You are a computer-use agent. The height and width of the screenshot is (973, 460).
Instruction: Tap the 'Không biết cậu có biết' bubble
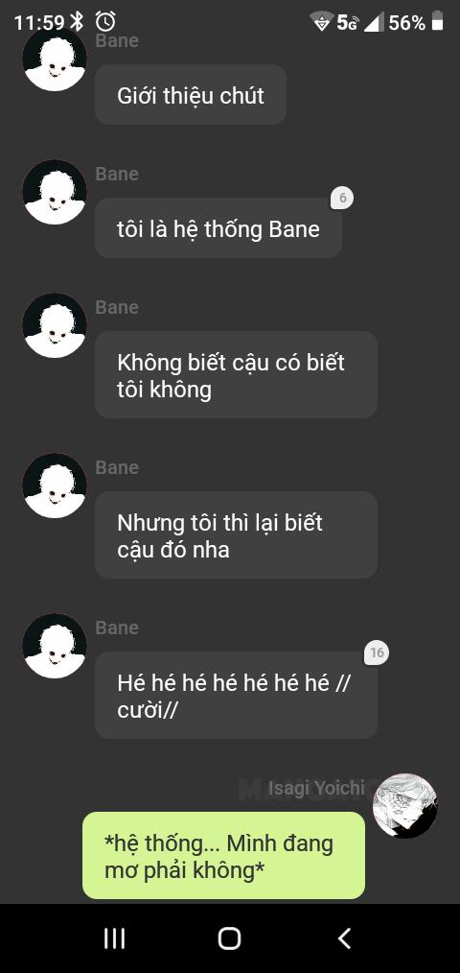tap(236, 375)
